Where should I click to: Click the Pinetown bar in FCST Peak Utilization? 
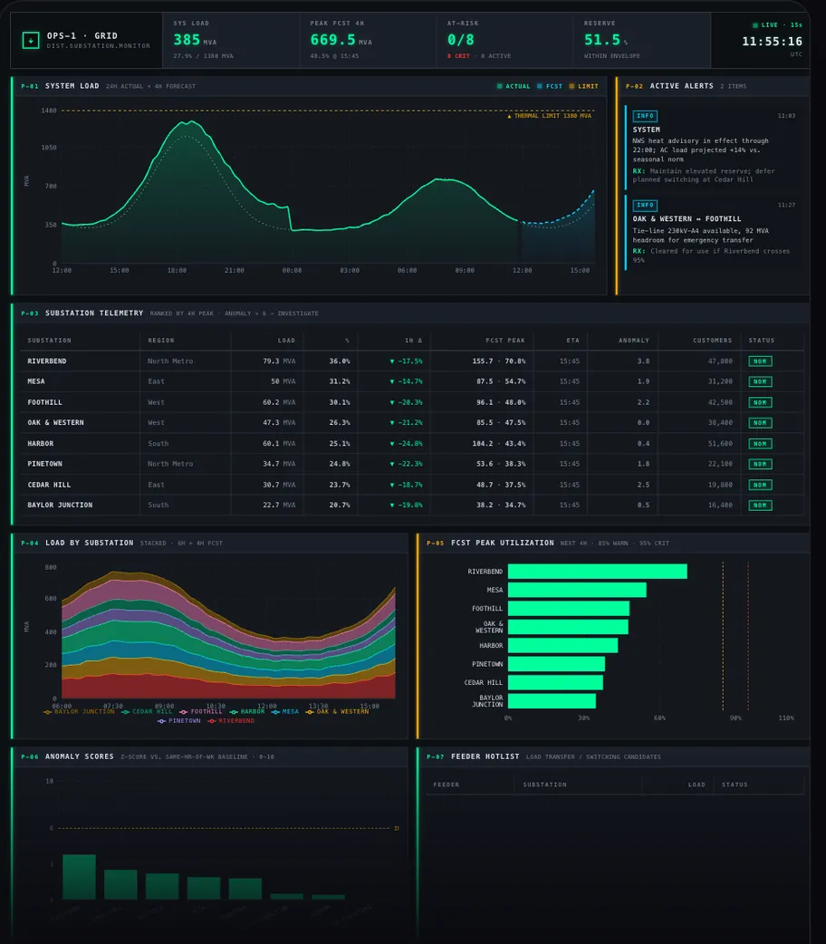click(556, 664)
